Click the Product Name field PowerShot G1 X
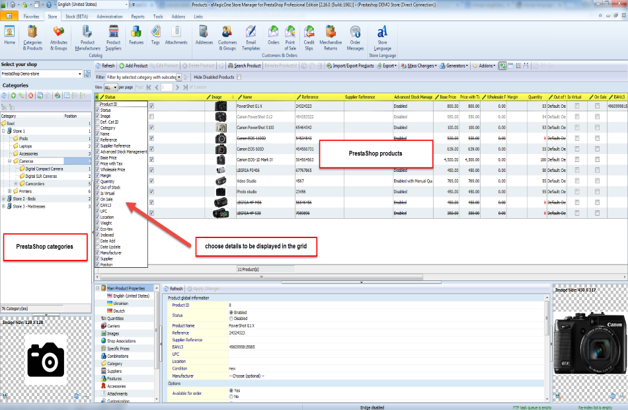This screenshot has height=410, width=628. 386,325
